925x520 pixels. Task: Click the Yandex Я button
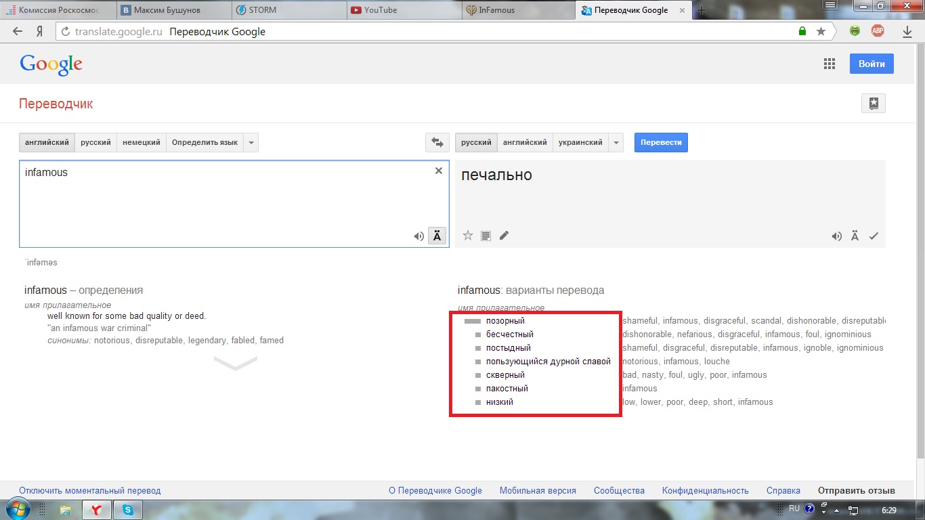[40, 31]
